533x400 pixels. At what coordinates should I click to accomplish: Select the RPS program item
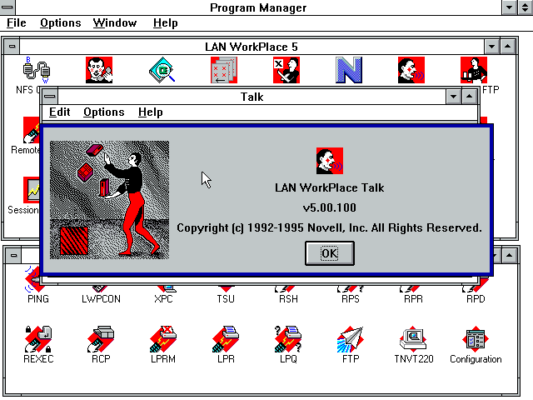tap(351, 298)
